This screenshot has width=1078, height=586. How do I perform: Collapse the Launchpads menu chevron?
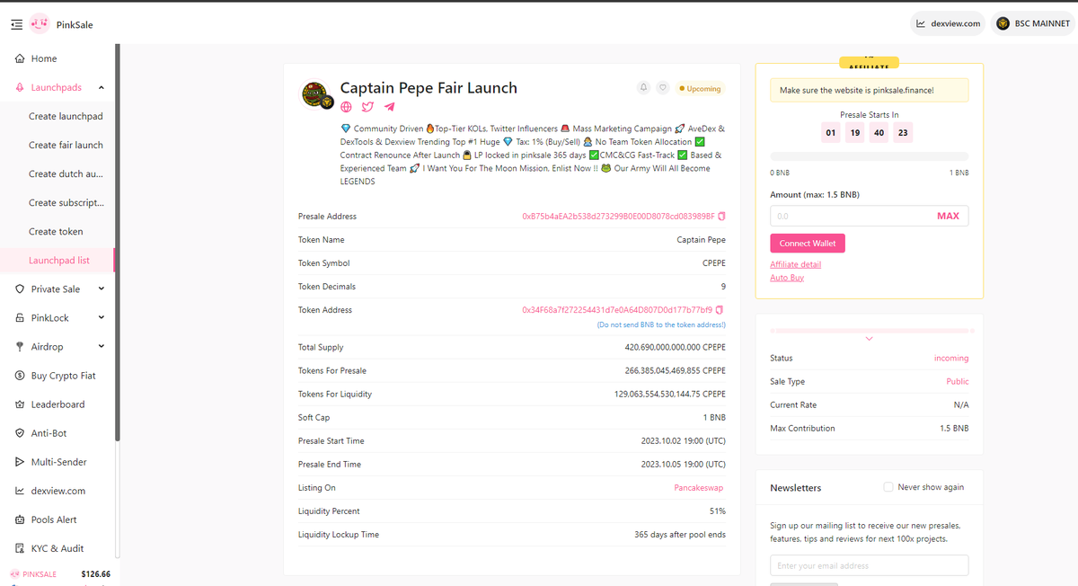click(101, 87)
